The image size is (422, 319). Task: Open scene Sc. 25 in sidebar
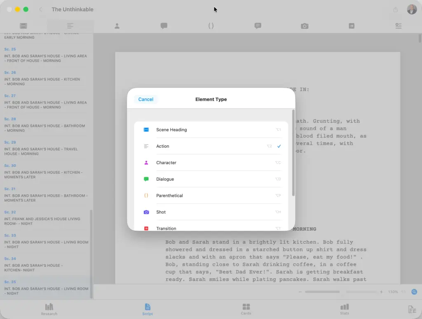click(46, 55)
